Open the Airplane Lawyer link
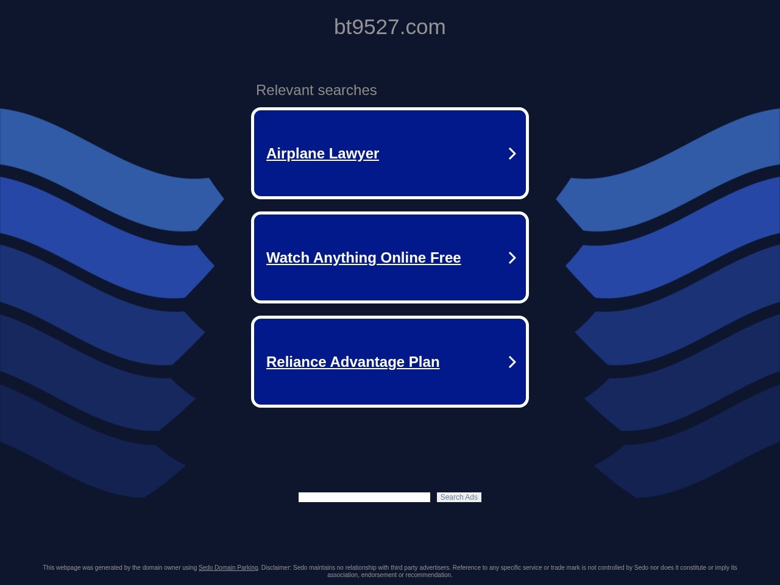The image size is (780, 585). click(x=322, y=154)
